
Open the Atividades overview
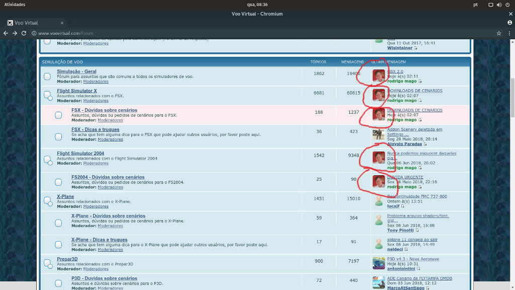[x=15, y=5]
